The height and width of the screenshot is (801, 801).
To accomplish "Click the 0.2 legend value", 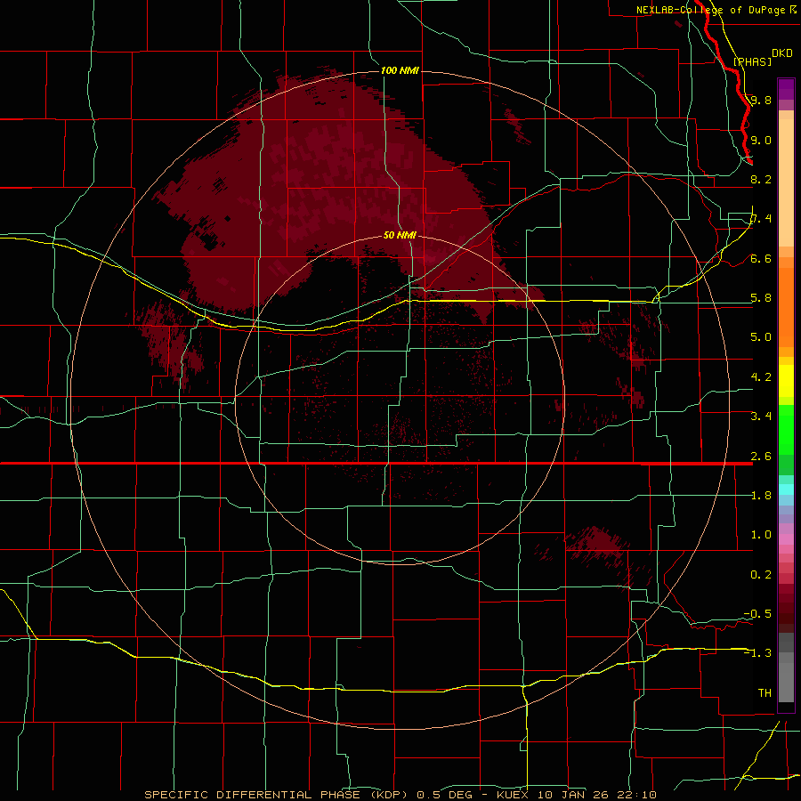I will 761,575.
